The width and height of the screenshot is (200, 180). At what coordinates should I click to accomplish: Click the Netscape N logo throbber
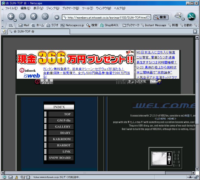pos(191,16)
